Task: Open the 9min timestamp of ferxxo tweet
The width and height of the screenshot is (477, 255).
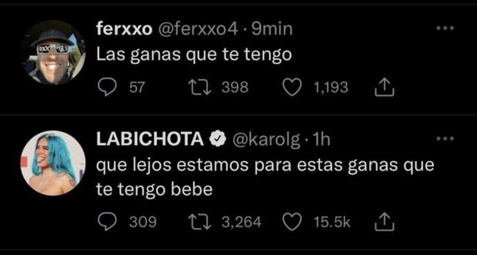Action: point(272,29)
